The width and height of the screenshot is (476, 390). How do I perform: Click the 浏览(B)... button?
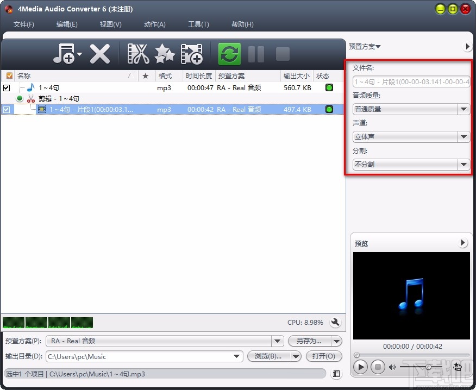268,356
